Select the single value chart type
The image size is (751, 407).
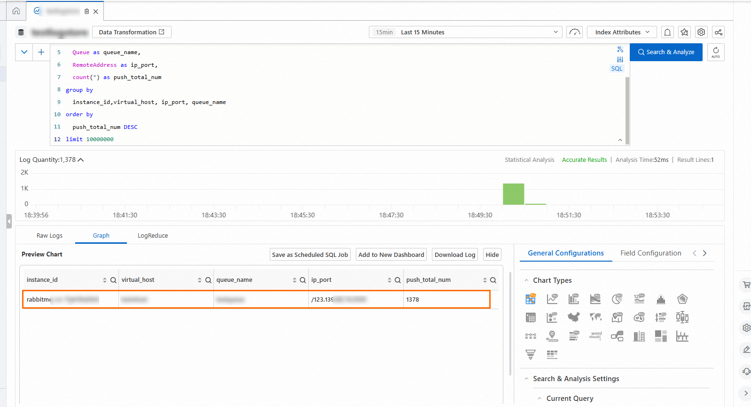tap(639, 299)
